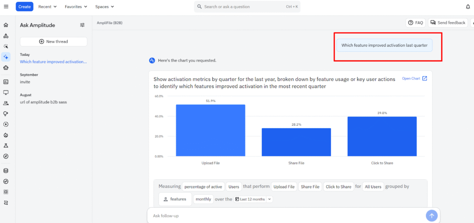Viewport: 474px width, 223px height.
Task: Send follow-up with the arrow button
Action: click(x=431, y=216)
